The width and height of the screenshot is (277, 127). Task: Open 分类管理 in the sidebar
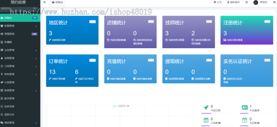coord(20,82)
